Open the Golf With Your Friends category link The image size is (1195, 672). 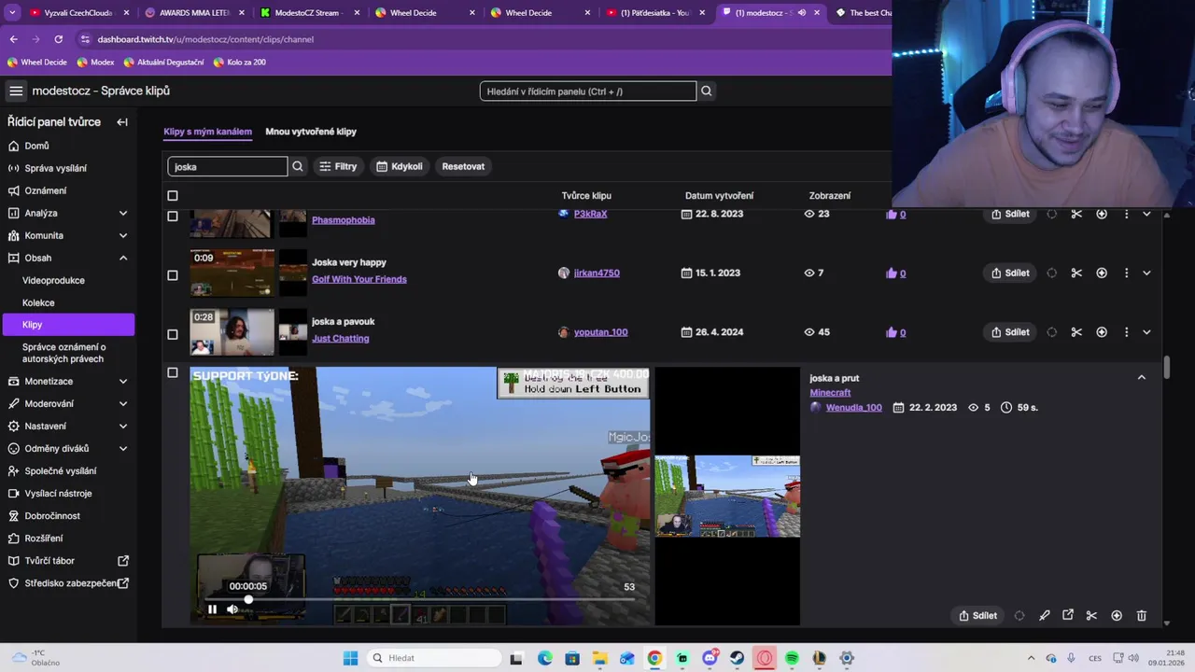point(359,279)
